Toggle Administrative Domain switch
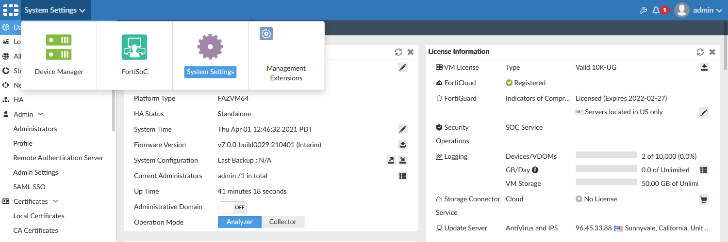 (232, 207)
